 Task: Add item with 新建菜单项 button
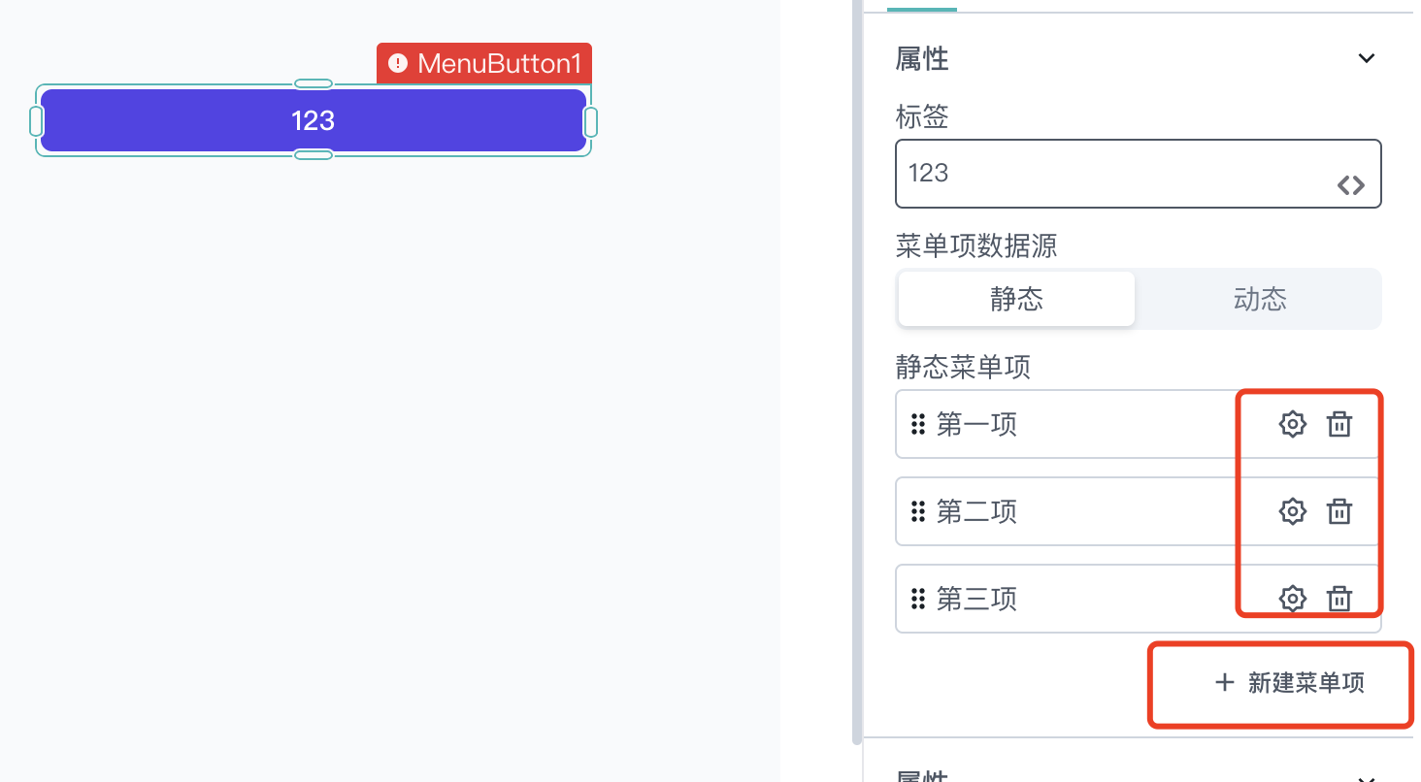tap(1290, 683)
